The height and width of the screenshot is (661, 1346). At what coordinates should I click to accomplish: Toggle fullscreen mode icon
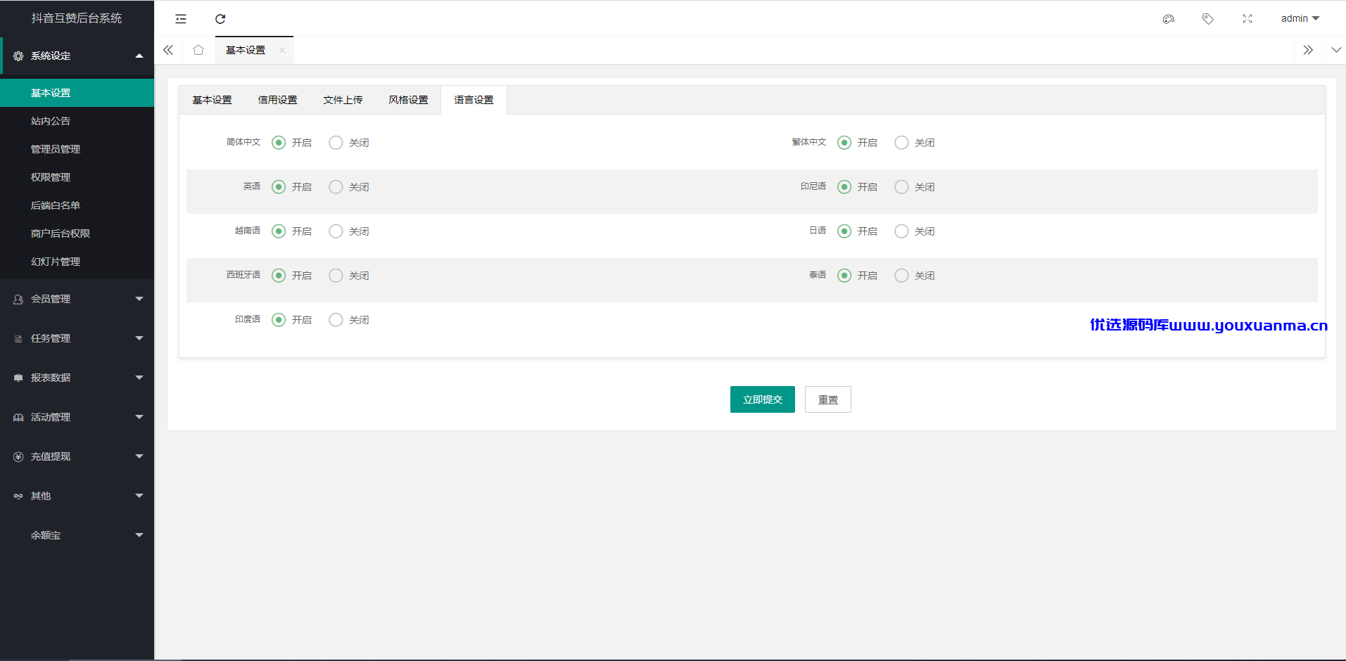[x=1247, y=19]
